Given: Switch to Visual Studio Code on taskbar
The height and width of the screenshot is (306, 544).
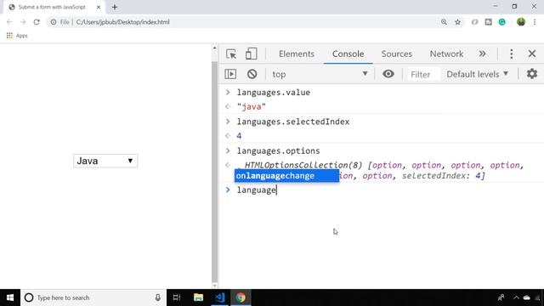Looking at the screenshot, I should [x=219, y=297].
